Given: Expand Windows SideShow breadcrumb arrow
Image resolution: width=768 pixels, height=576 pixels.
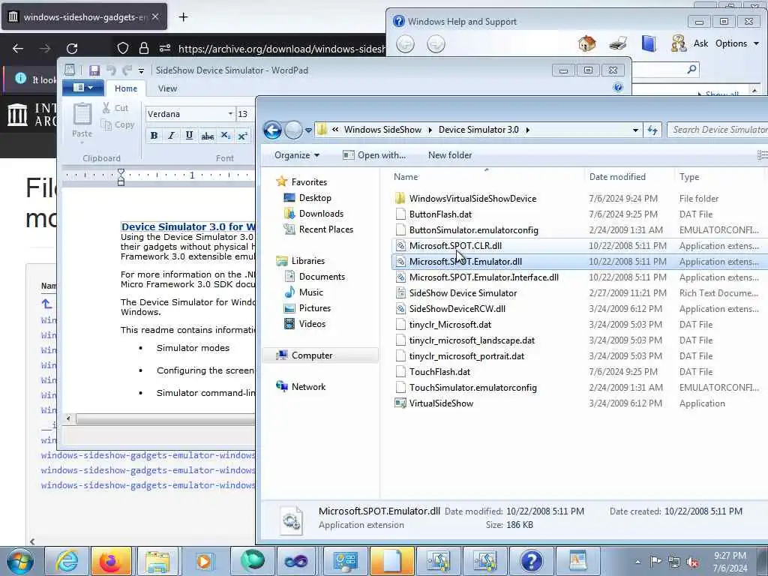Looking at the screenshot, I should [430, 130].
